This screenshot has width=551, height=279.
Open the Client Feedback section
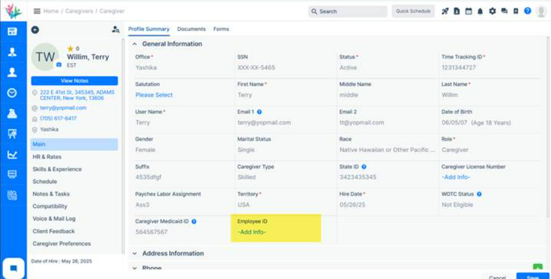point(53,231)
